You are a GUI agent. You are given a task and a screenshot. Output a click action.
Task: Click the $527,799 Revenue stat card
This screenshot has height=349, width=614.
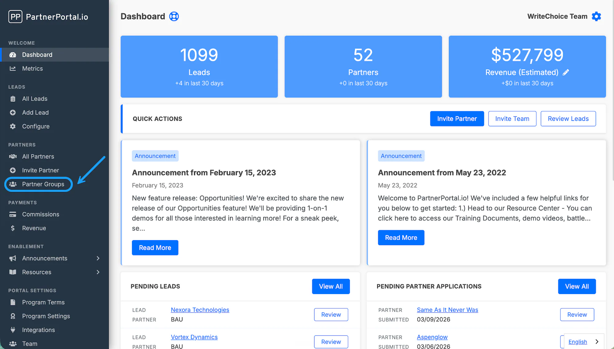(x=527, y=67)
